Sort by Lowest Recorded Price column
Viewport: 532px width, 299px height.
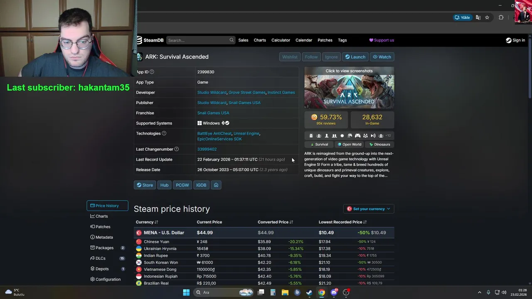(342, 222)
